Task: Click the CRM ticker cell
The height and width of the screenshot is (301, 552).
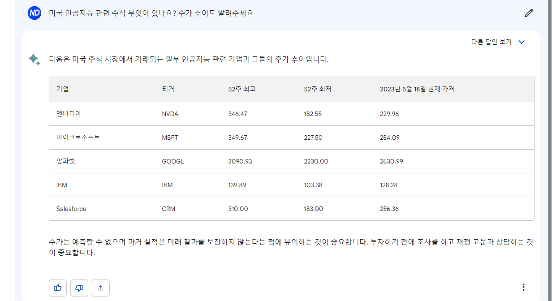Action: pyautogui.click(x=168, y=209)
